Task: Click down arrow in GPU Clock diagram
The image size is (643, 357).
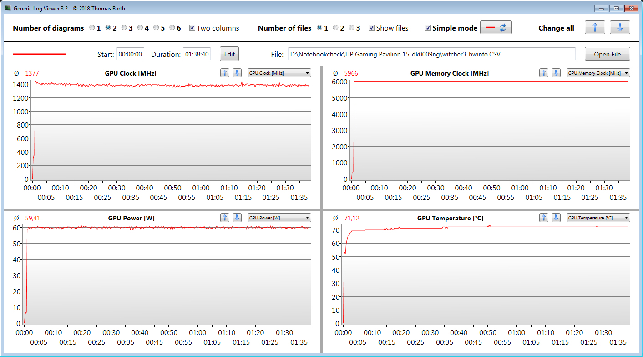Action: point(237,73)
